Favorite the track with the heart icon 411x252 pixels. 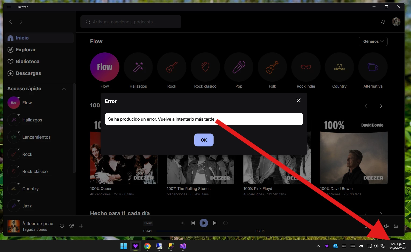pos(62,226)
